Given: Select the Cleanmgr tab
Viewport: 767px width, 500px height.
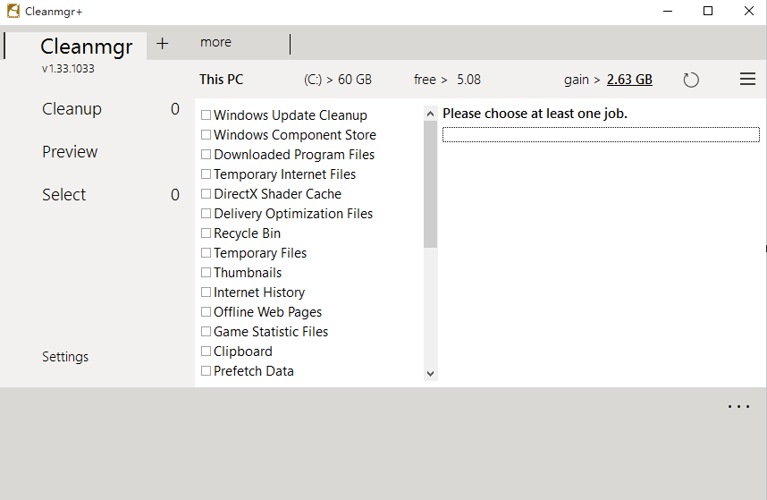Looking at the screenshot, I should tap(86, 47).
